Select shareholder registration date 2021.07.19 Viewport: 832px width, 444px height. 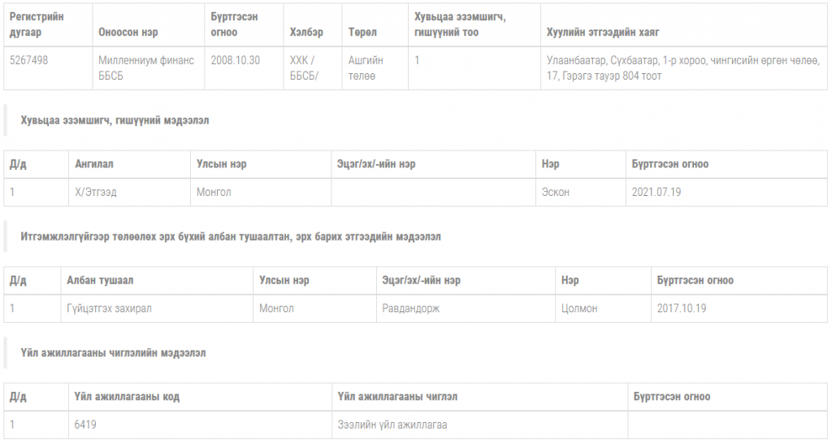656,192
